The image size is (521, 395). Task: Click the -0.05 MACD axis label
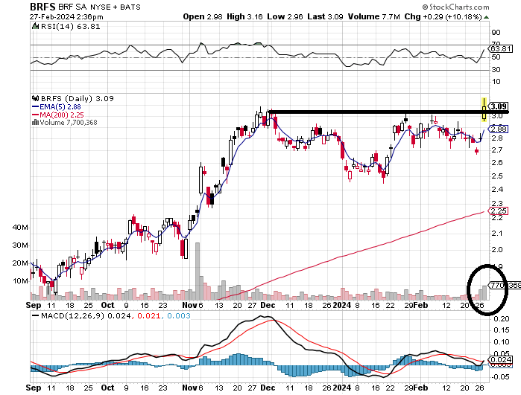pyautogui.click(x=500, y=376)
